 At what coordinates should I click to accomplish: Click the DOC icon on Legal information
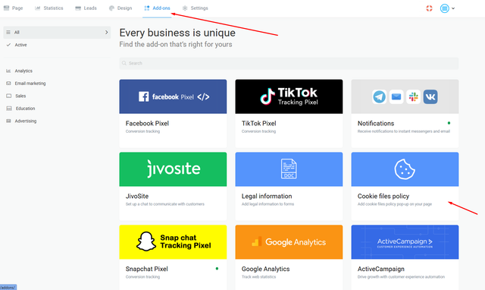pos(289,169)
